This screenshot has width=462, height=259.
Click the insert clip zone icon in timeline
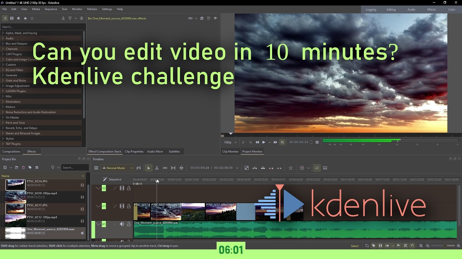pyautogui.click(x=255, y=168)
